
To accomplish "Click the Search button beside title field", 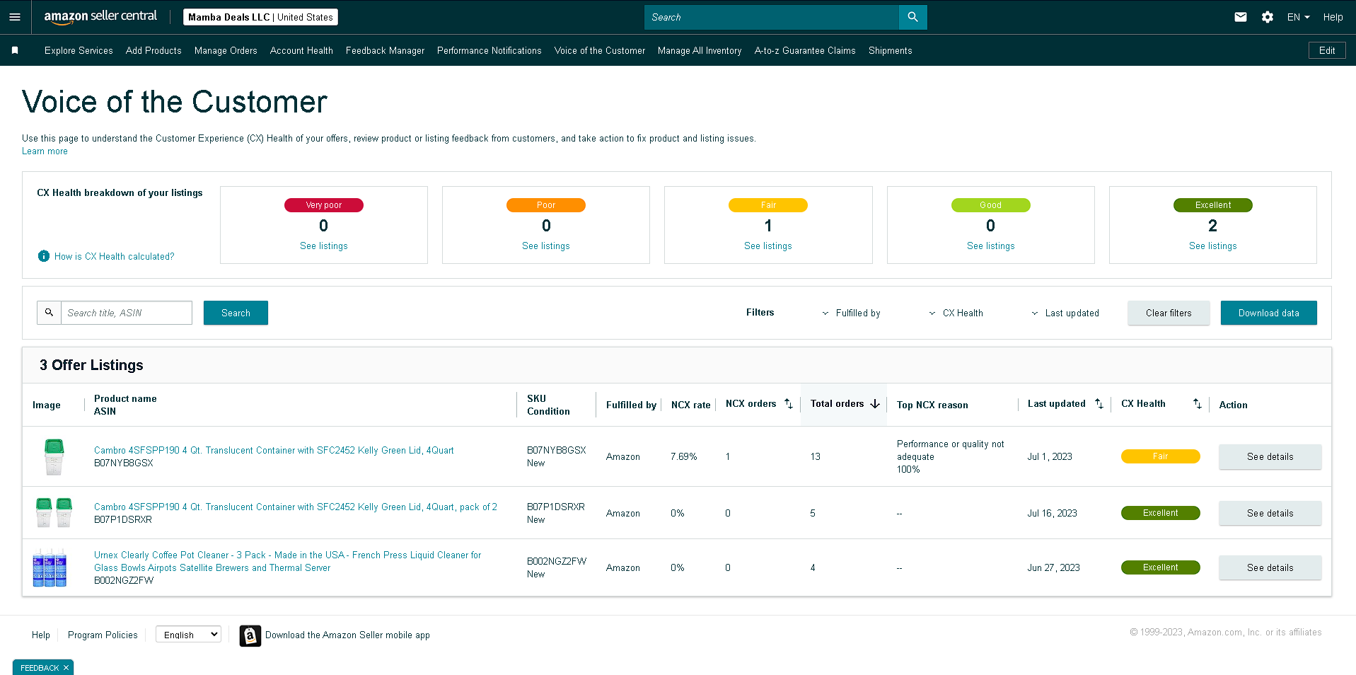I will (236, 313).
